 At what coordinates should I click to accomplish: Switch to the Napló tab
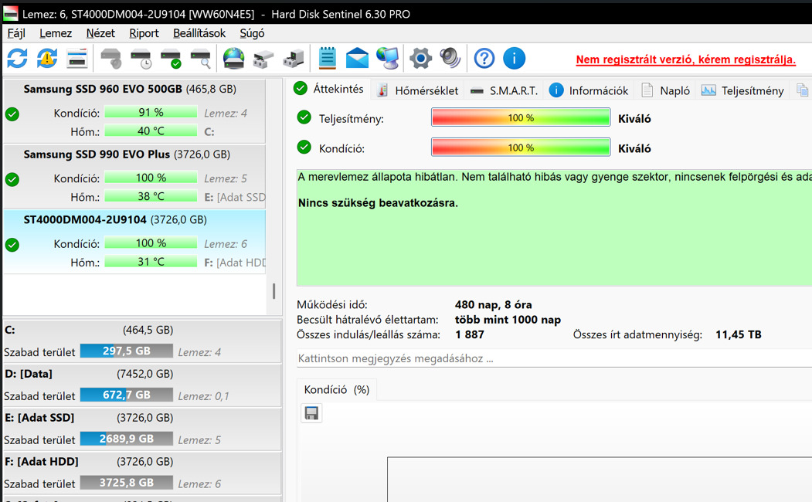pyautogui.click(x=665, y=90)
